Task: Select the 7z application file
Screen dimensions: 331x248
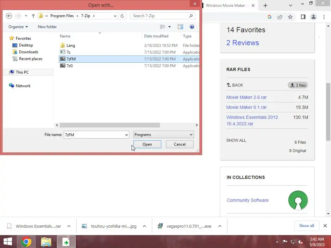Action: pos(68,52)
